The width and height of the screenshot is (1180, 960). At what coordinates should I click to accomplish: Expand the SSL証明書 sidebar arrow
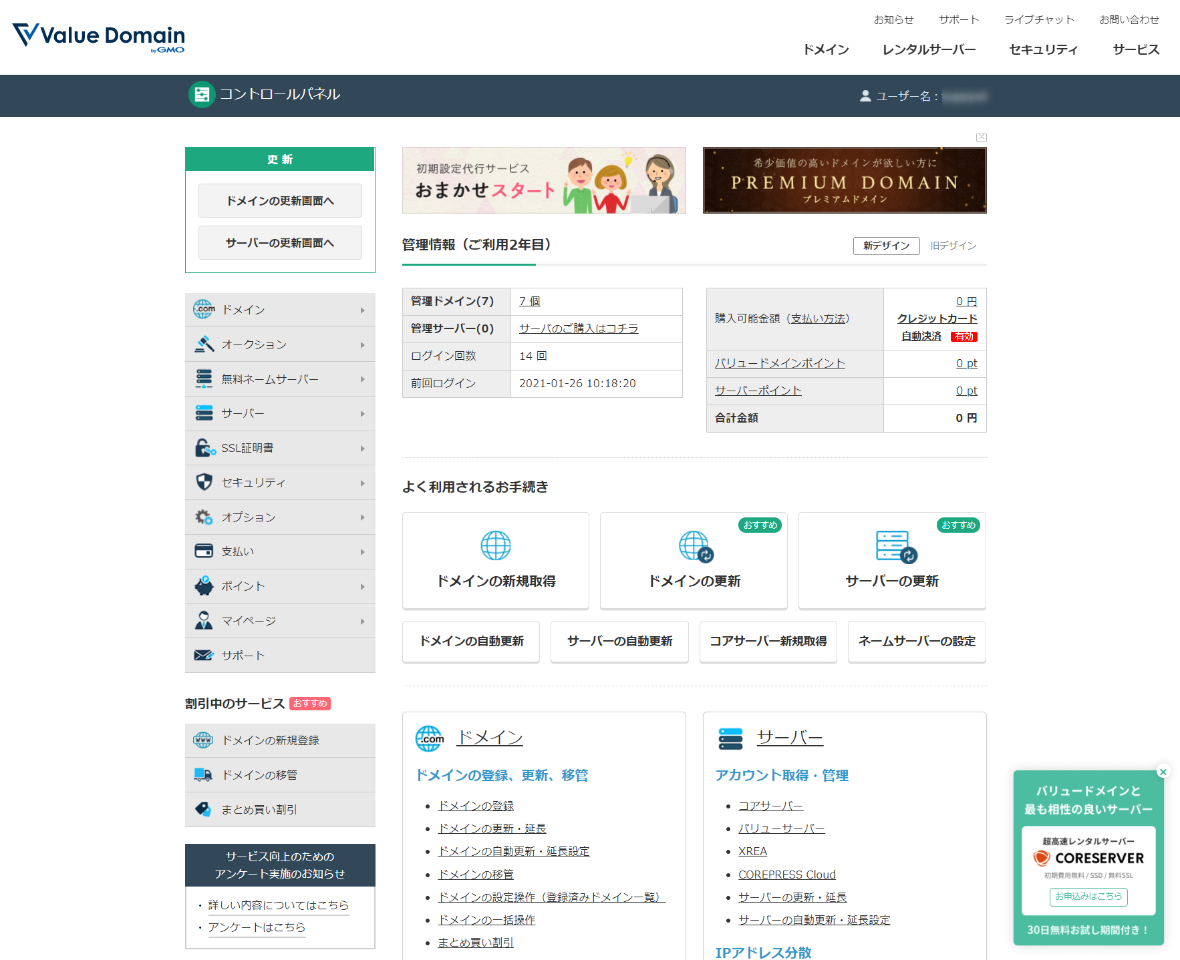point(363,449)
